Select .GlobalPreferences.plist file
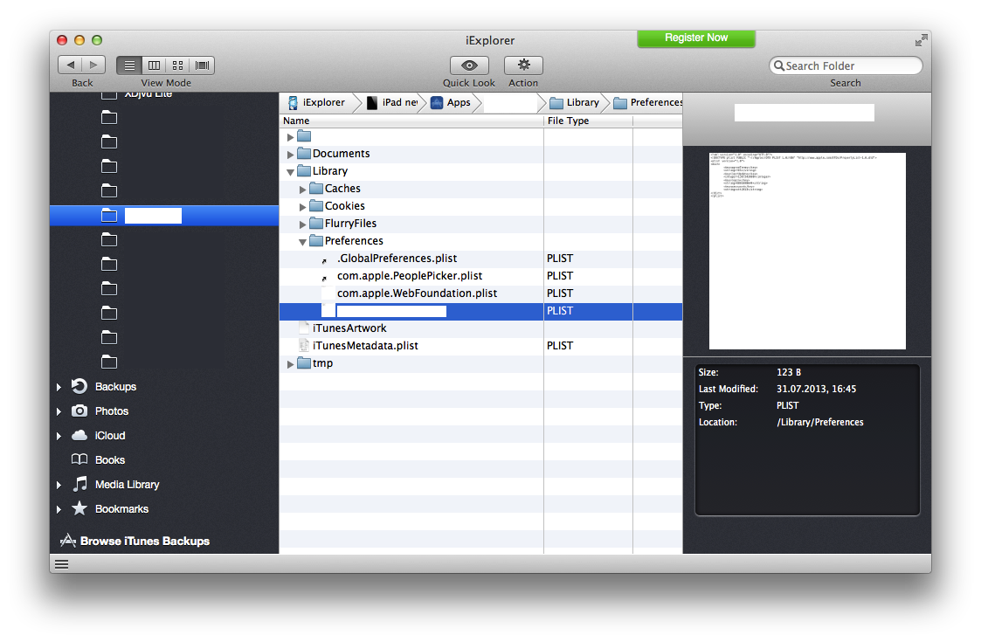Image resolution: width=981 pixels, height=642 pixels. pos(397,259)
